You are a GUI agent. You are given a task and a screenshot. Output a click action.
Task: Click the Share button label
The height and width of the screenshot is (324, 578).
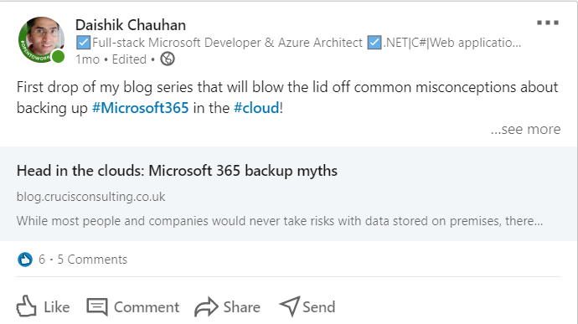point(242,307)
